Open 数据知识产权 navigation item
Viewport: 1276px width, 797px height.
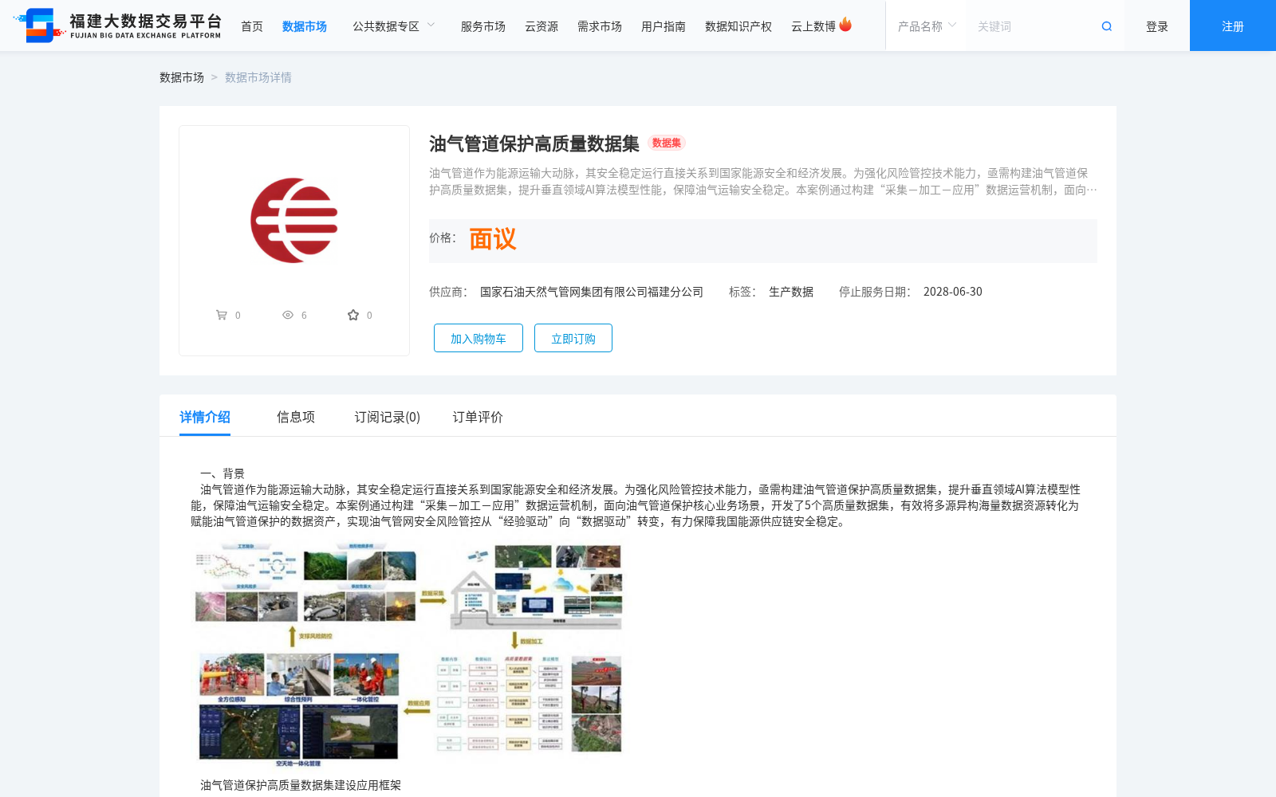[738, 26]
